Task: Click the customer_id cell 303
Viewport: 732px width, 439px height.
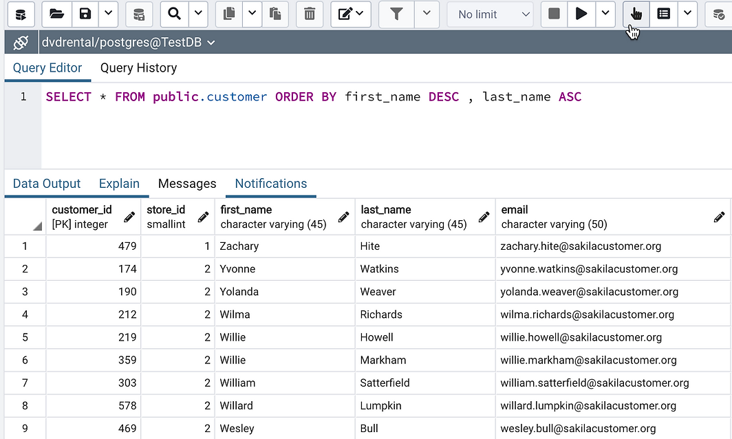Action: [94, 383]
